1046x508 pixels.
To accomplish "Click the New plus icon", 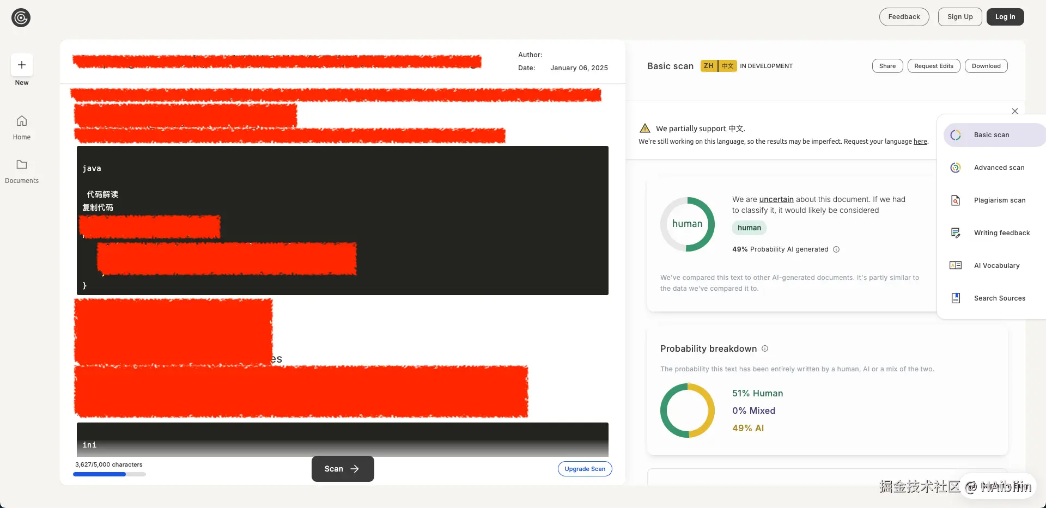I will point(22,65).
